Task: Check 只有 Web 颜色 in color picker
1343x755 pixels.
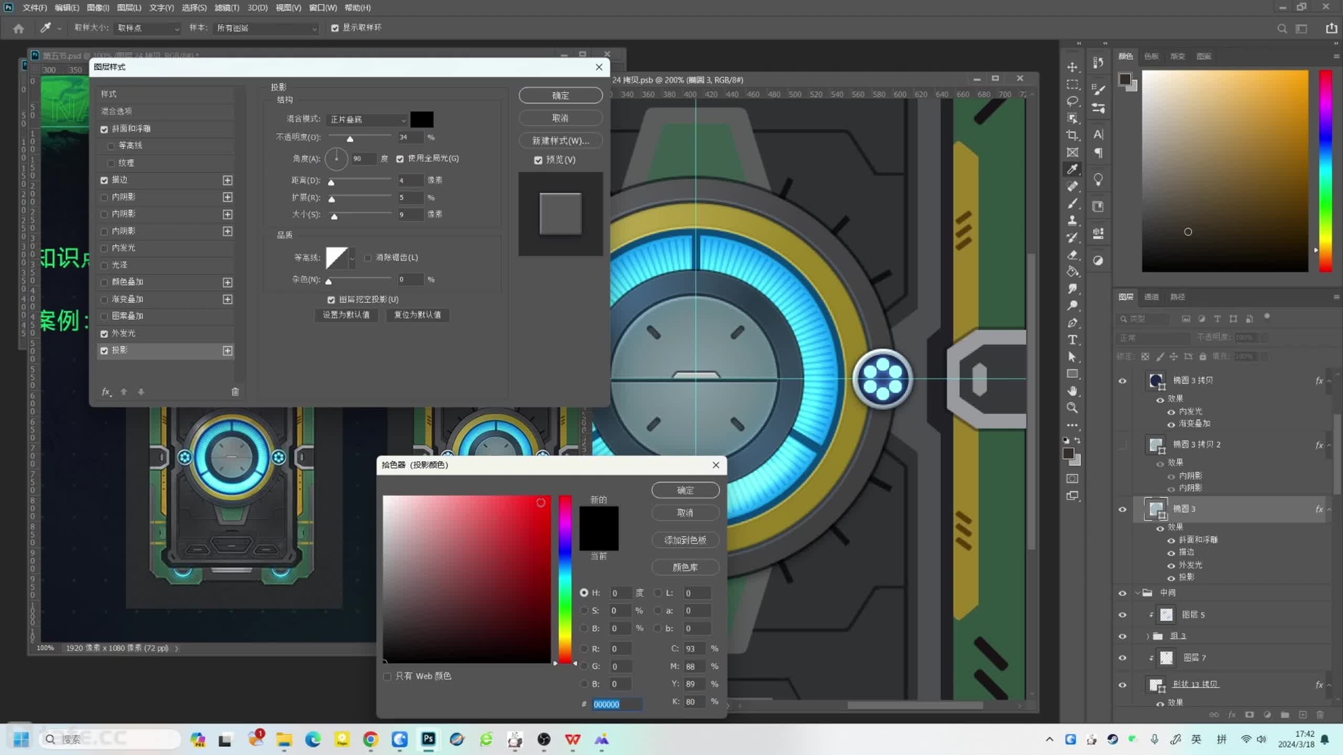Action: [x=388, y=677]
